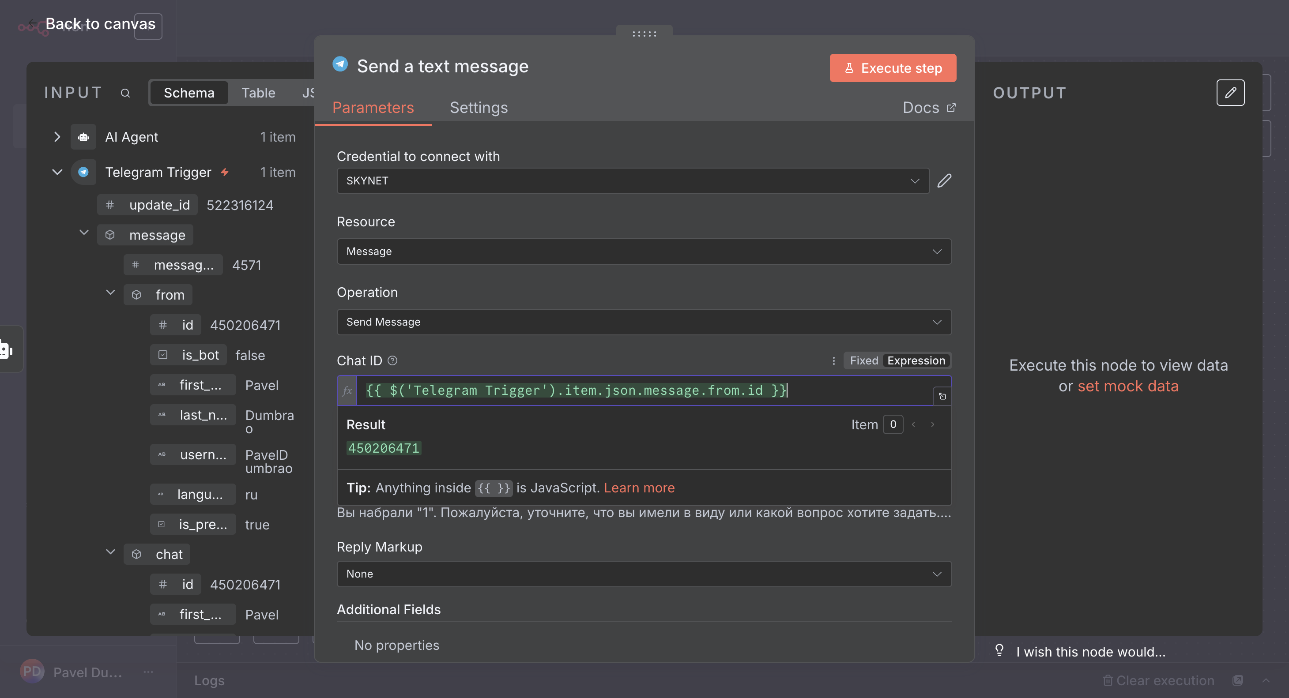Image resolution: width=1289 pixels, height=698 pixels.
Task: Open the Operation dropdown showing Send Message
Action: (x=644, y=322)
